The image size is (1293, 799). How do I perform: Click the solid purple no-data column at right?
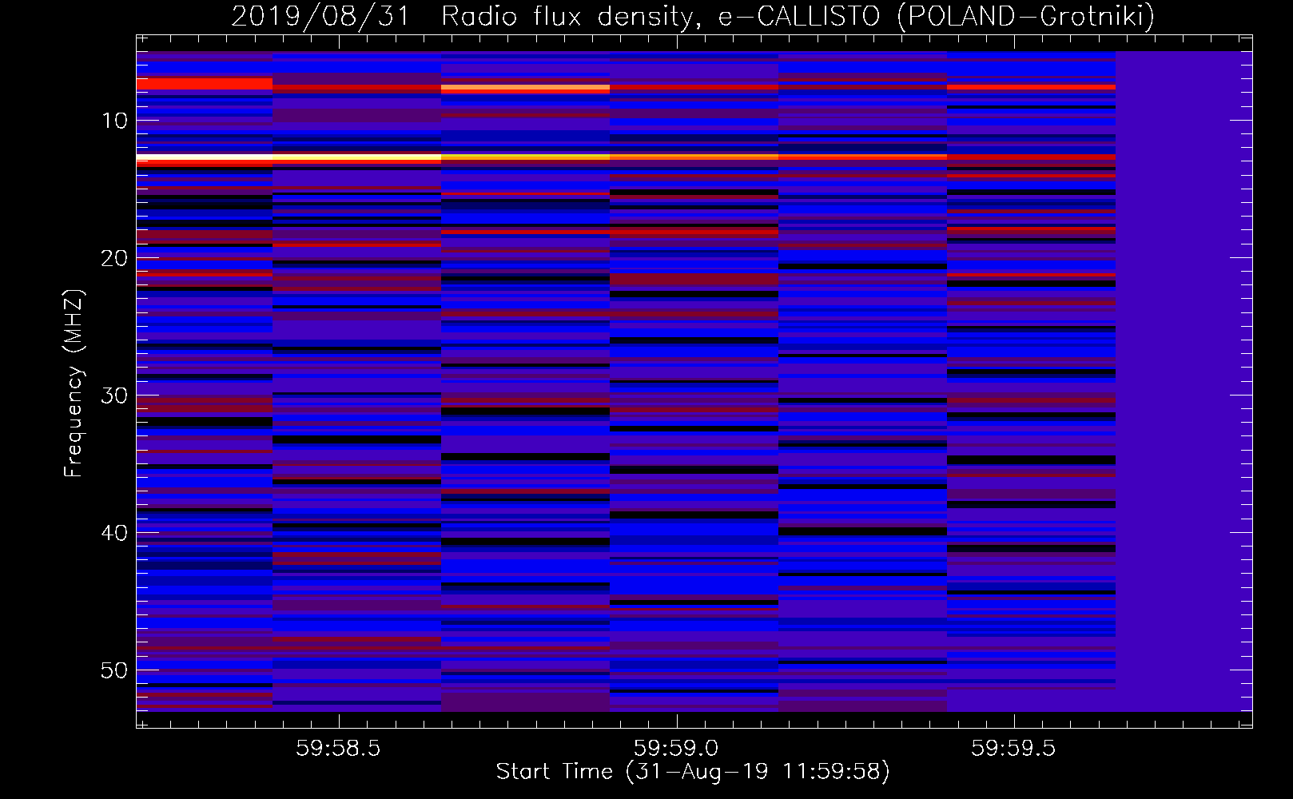click(x=1184, y=381)
